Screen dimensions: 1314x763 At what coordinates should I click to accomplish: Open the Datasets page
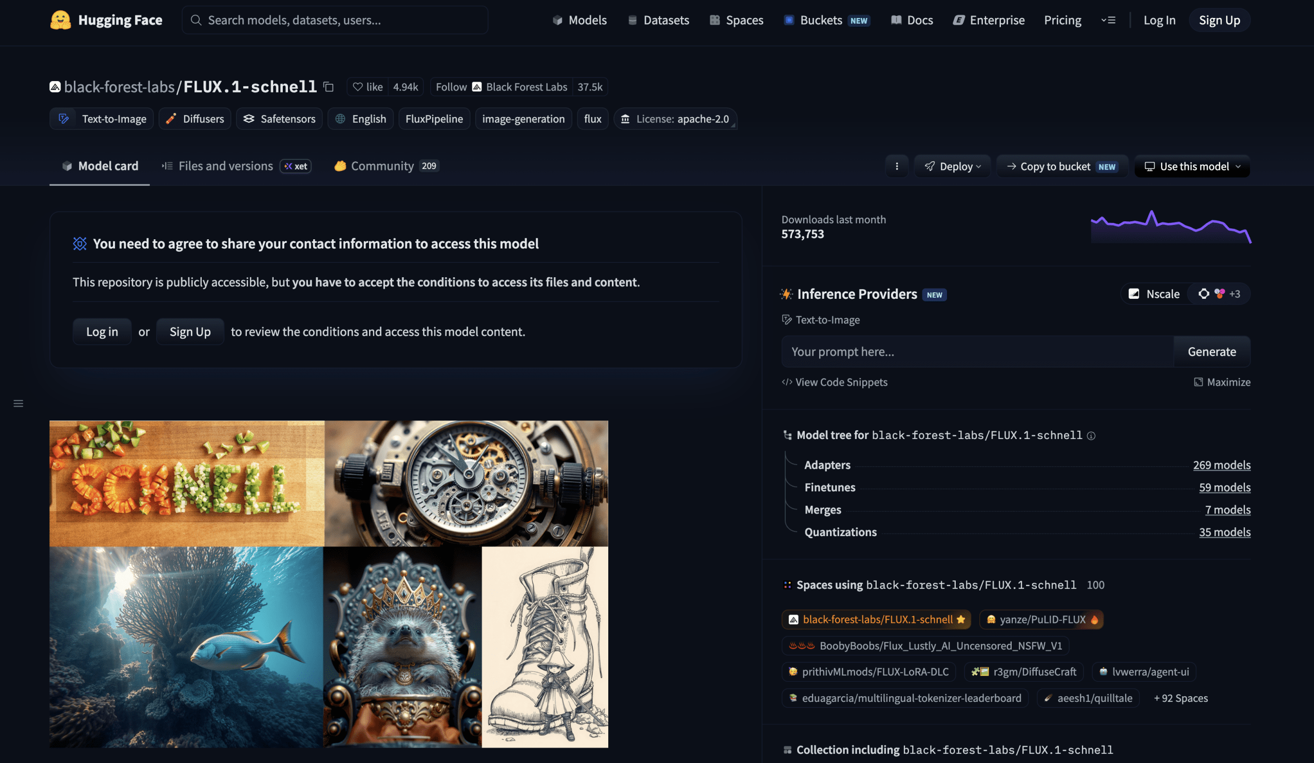pos(658,20)
